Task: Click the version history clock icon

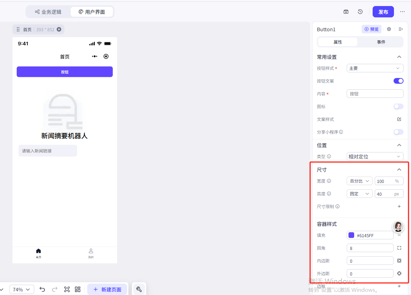Action: 360,12
